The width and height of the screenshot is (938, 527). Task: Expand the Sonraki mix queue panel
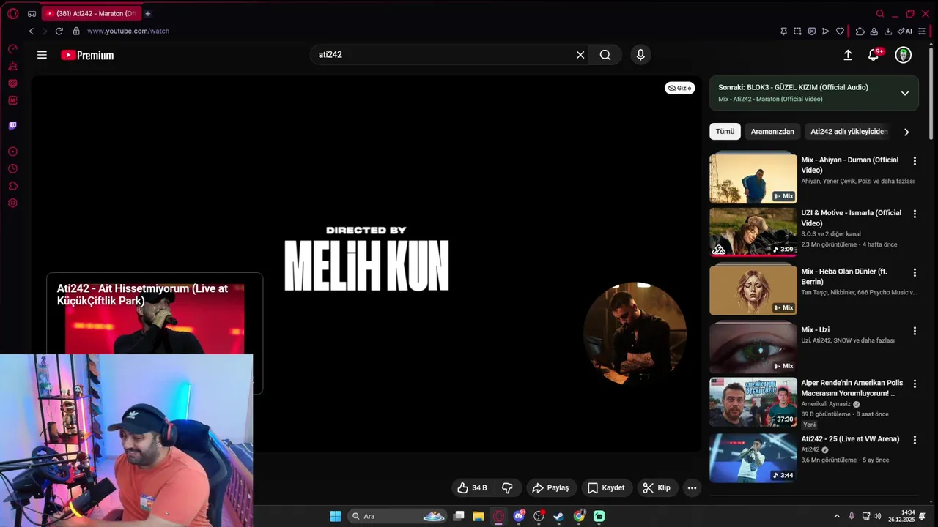click(905, 93)
